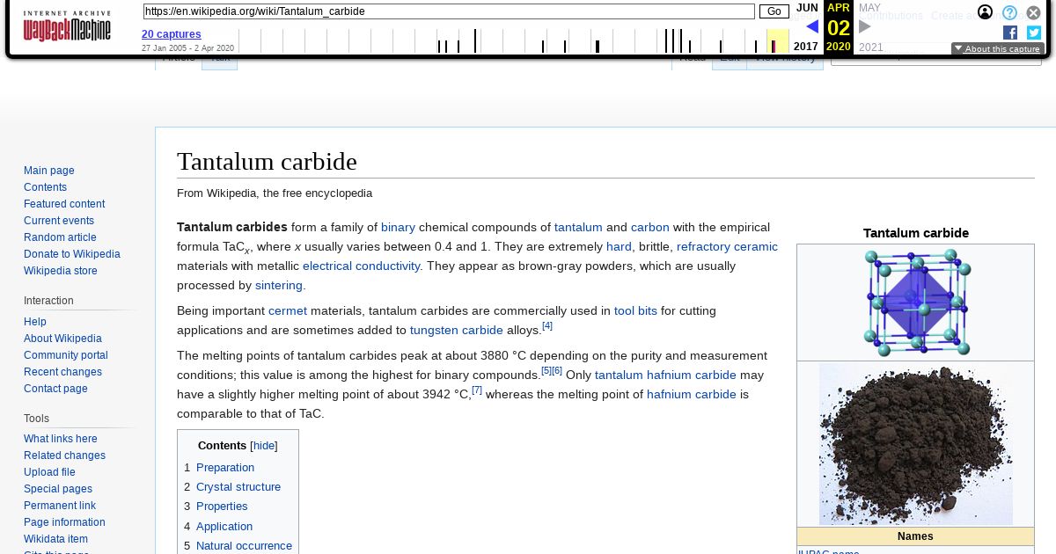Open Upload file link

[x=49, y=472]
